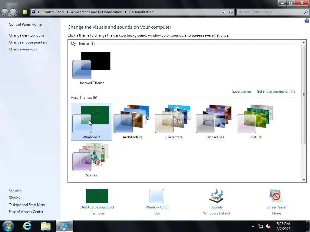Screen dimensions: 310x232
Task: Click the taskbar clock
Action: pyautogui.click(x=283, y=226)
